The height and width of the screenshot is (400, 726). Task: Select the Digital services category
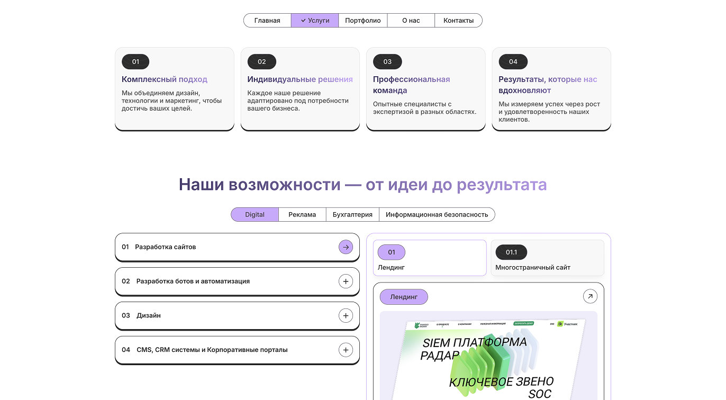[255, 215]
